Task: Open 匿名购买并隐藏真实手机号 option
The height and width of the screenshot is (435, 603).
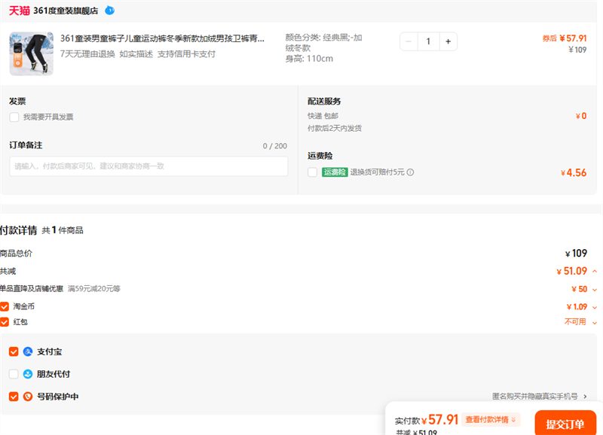Action: click(x=539, y=396)
